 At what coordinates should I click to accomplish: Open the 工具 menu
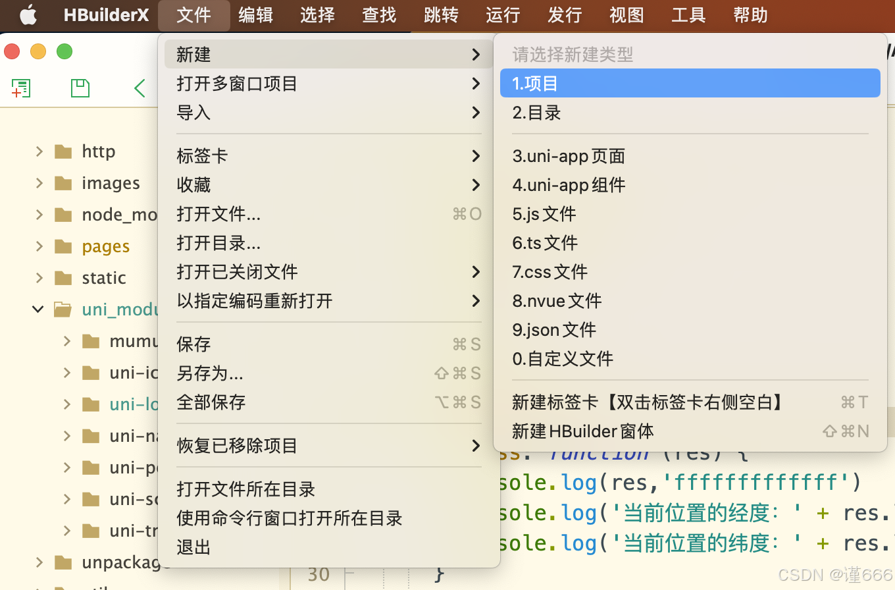688,14
